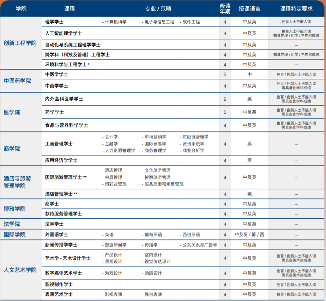Click the 供应链管理学 specialization
The image size is (326, 301).
point(194,137)
